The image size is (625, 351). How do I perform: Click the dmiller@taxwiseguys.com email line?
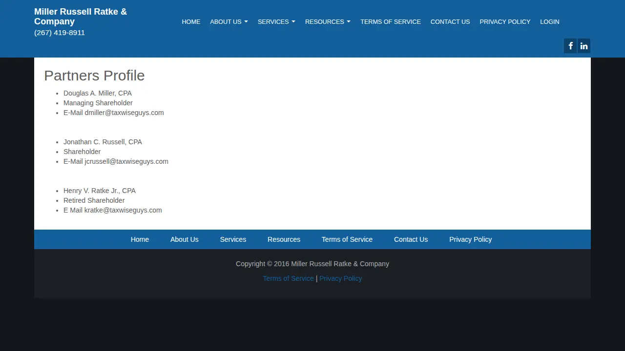click(114, 113)
